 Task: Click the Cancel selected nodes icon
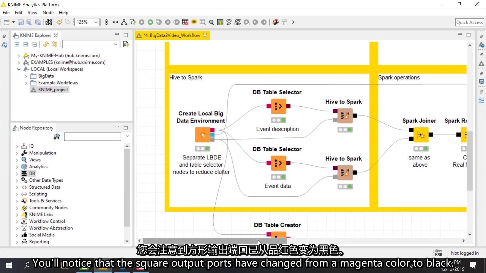[168, 22]
